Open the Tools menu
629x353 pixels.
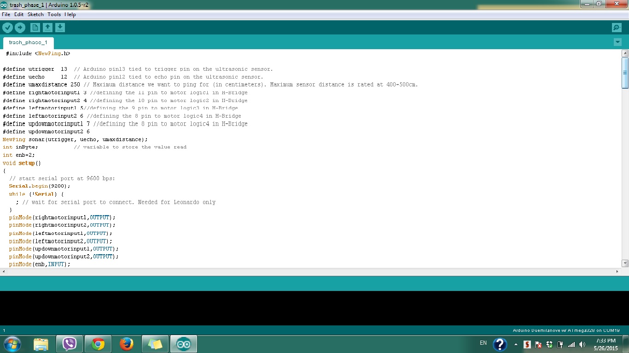tap(54, 14)
